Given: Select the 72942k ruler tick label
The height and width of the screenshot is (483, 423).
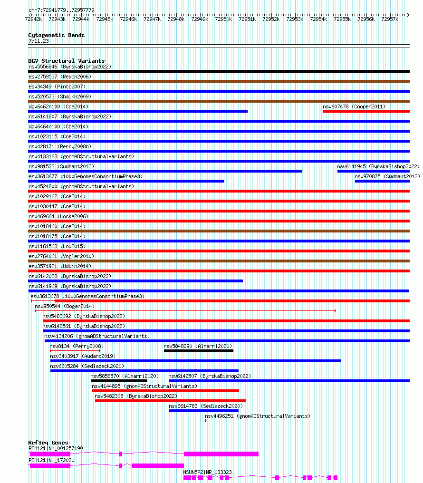Looking at the screenshot, I should tap(33, 19).
